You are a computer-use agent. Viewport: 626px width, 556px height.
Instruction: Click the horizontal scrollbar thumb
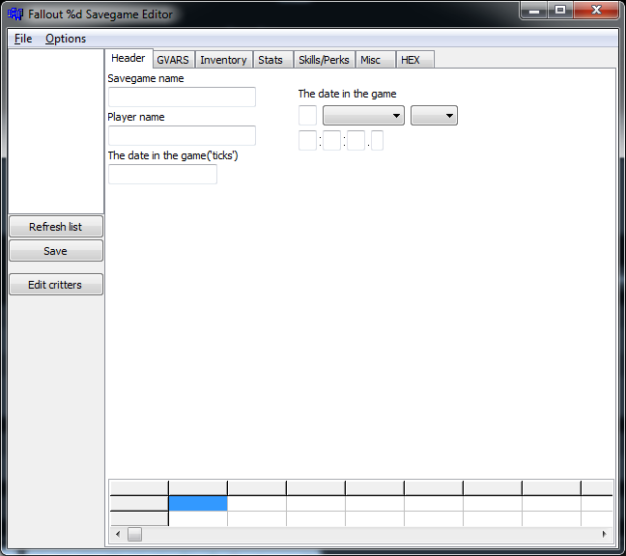tap(134, 535)
